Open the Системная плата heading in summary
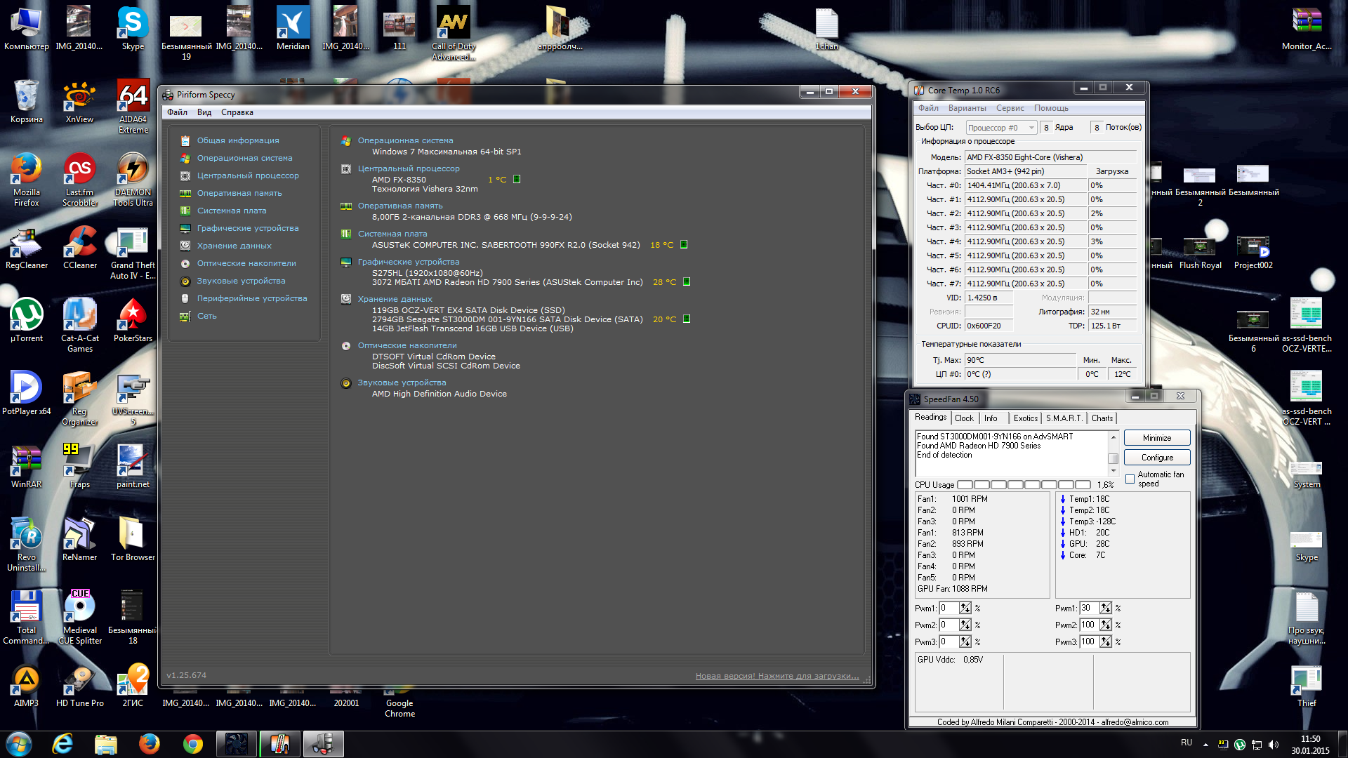The height and width of the screenshot is (758, 1348). click(x=392, y=234)
